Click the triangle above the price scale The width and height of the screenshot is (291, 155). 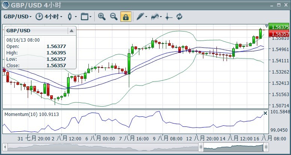pyautogui.click(x=267, y=26)
